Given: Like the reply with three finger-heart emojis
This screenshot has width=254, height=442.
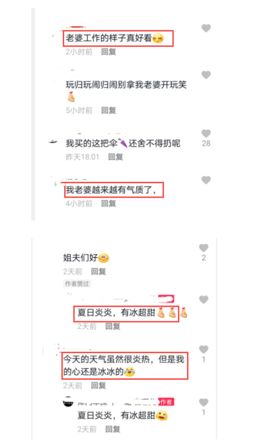Looking at the screenshot, I should 203,300.
